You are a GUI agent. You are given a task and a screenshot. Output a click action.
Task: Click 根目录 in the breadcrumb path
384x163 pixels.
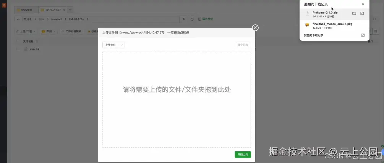pyautogui.click(x=28, y=19)
